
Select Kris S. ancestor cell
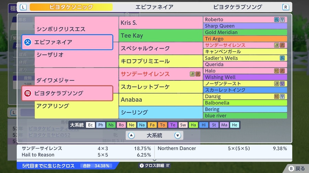click(x=161, y=23)
